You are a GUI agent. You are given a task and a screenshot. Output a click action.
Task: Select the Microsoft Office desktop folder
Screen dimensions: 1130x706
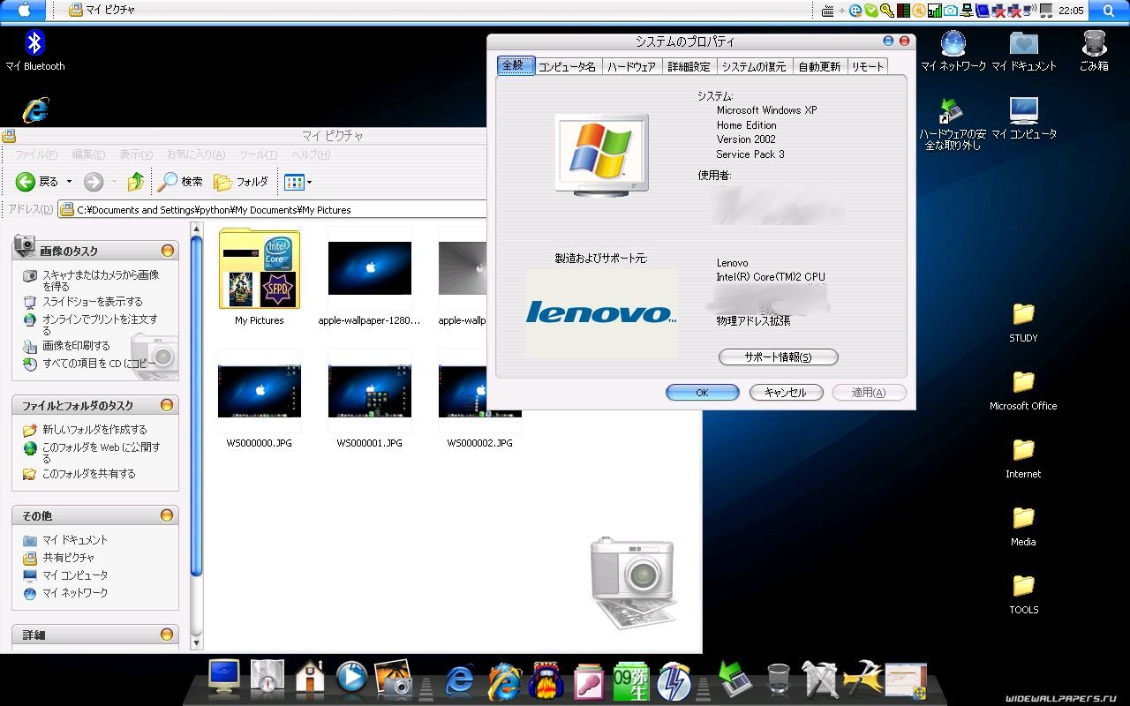(x=1023, y=390)
